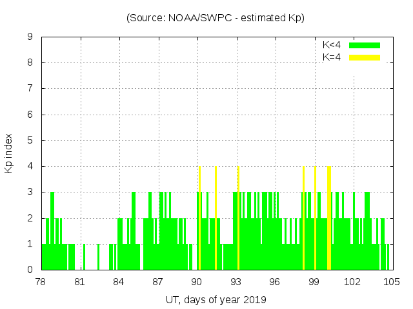Click the 'UT, days of year 2019' axis label
The image size is (413, 309).
click(216, 299)
